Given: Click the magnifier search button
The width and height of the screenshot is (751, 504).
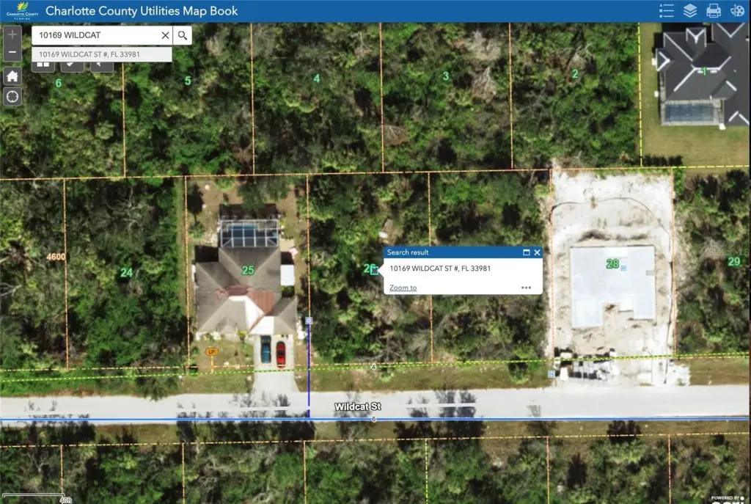Looking at the screenshot, I should click(x=183, y=35).
